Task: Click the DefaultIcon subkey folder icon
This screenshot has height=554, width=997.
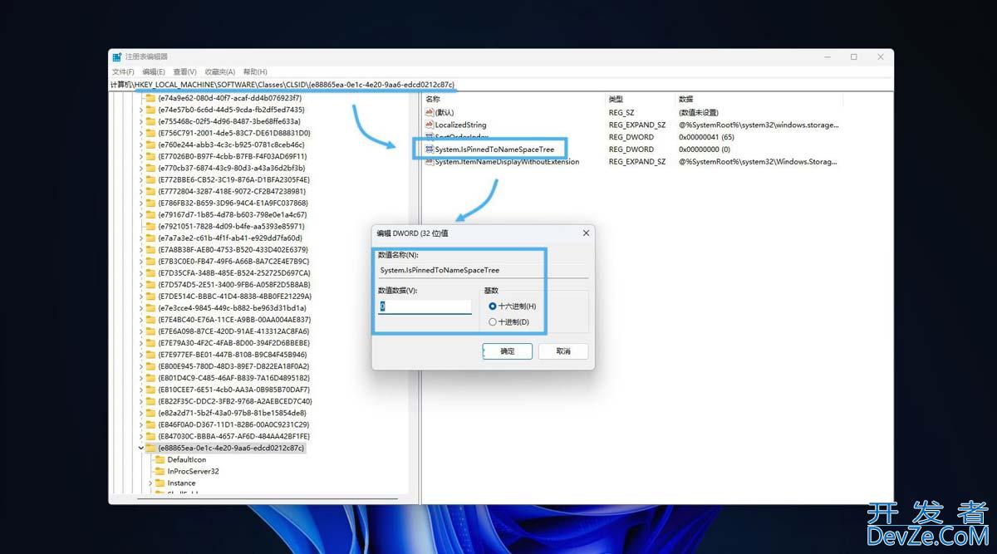Action: 160,459
